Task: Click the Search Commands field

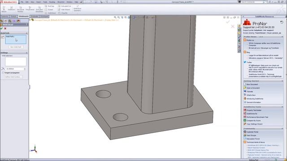Action: tap(252, 2)
